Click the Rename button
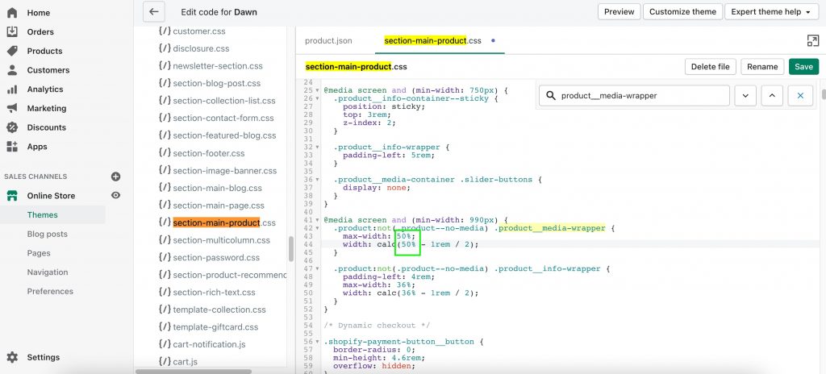 [x=762, y=67]
